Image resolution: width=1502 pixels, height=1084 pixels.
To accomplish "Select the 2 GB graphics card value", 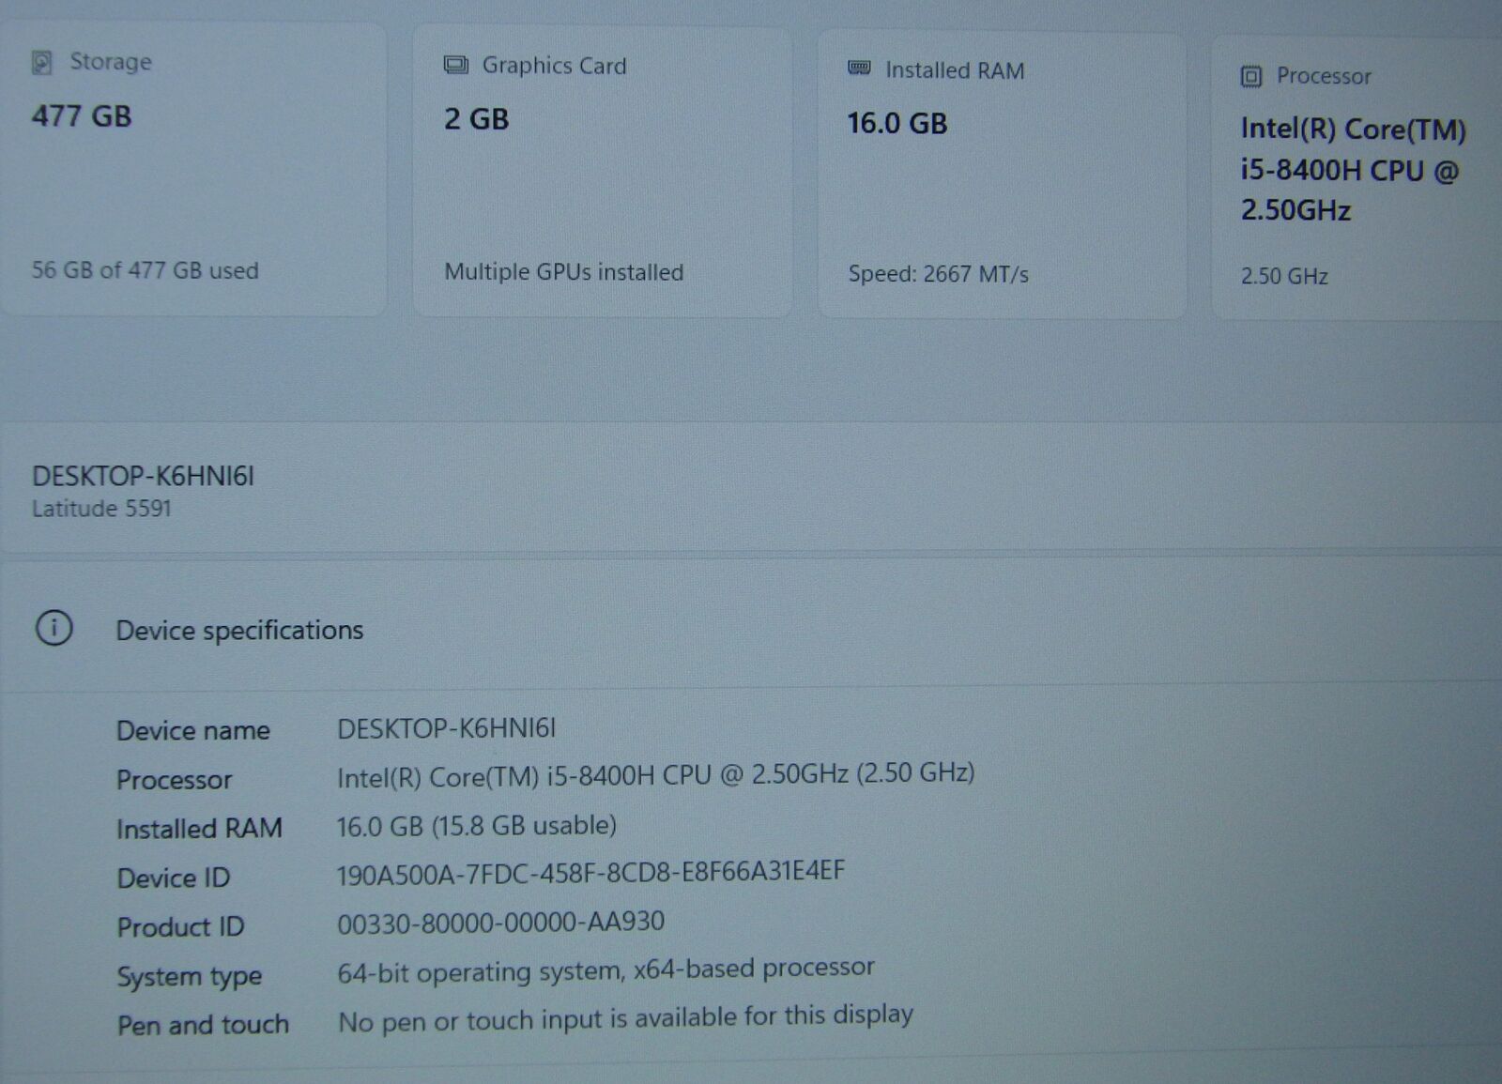I will [x=476, y=119].
